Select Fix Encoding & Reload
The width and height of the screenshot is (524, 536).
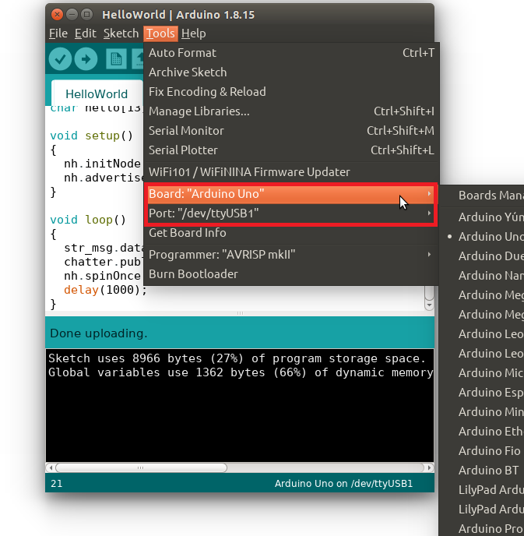[291, 92]
